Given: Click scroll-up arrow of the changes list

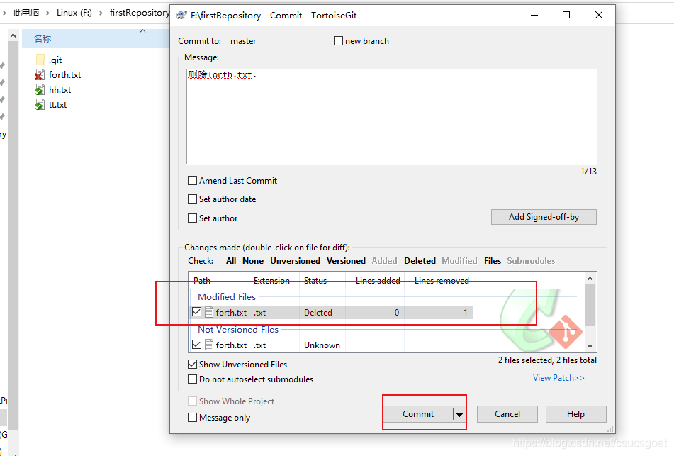Looking at the screenshot, I should pos(590,279).
